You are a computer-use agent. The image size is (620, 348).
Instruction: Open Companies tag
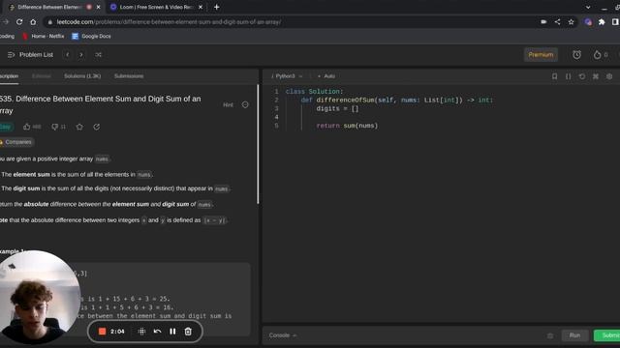tap(16, 142)
